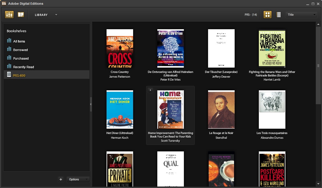This screenshot has height=188, width=322.
Task: Switch to Reading view icon
Action: tap(21, 14)
